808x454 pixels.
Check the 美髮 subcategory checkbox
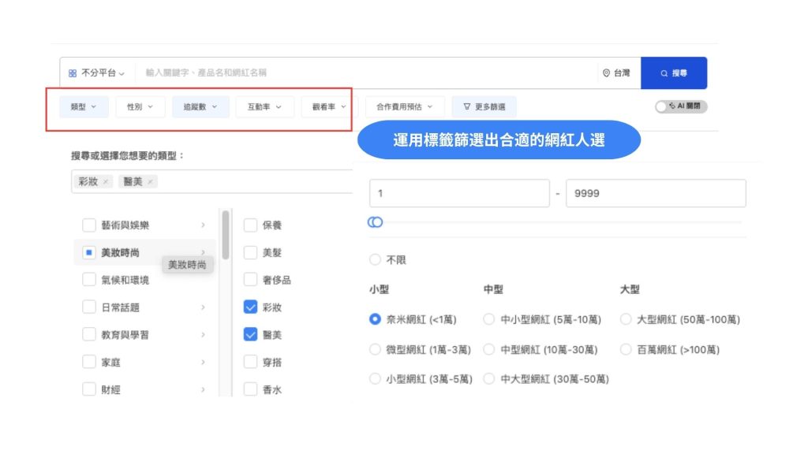[x=250, y=253]
